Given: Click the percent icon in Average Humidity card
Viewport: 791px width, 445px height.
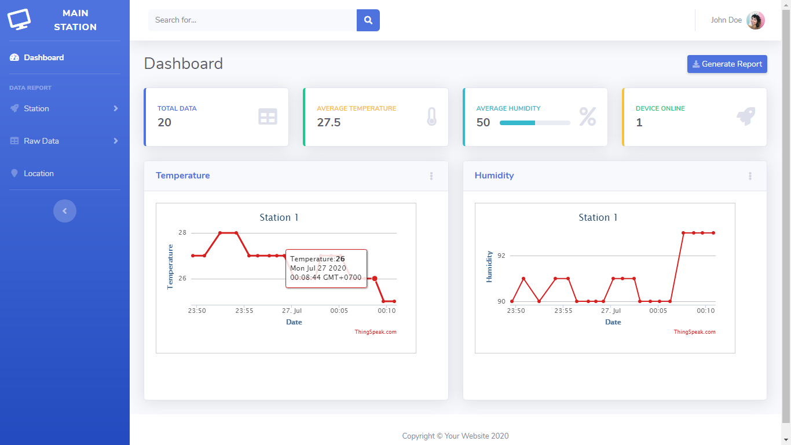Looking at the screenshot, I should 588,116.
